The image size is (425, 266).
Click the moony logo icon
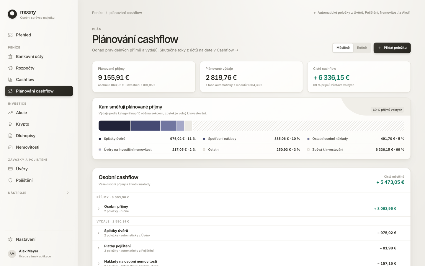[12, 14]
